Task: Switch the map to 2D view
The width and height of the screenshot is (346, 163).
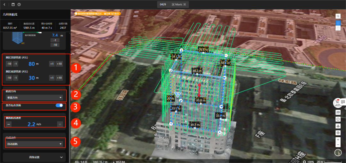Action: point(338,112)
